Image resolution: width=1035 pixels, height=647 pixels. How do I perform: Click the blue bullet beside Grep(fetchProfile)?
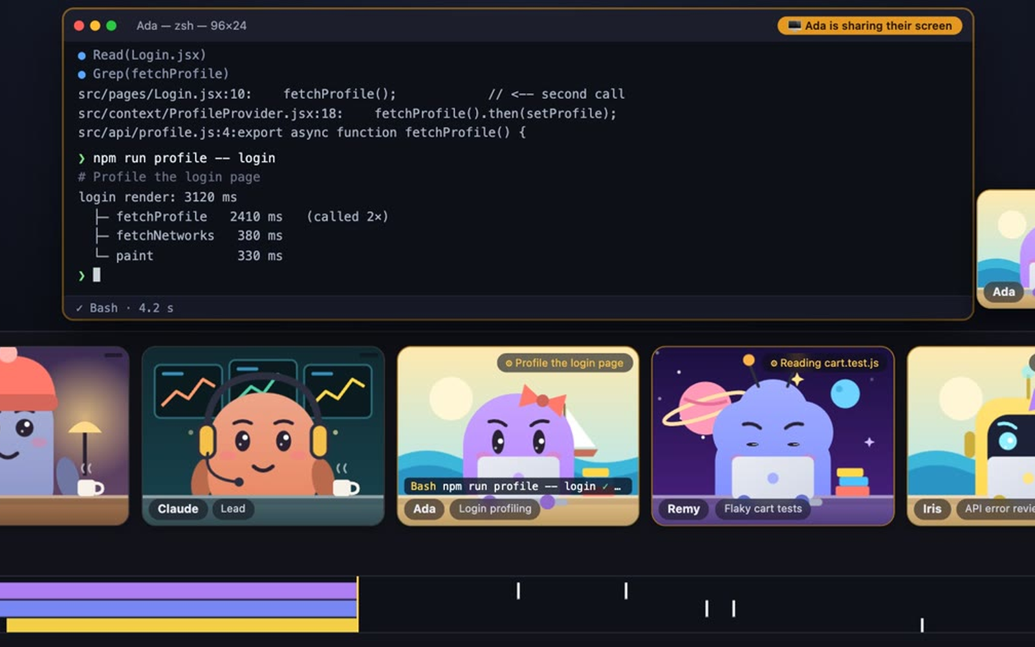82,74
